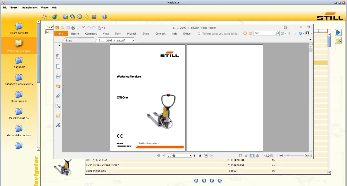This screenshot has height=186, width=347.
Task: Open customize quick access toolbar dropdown
Action: point(105,28)
